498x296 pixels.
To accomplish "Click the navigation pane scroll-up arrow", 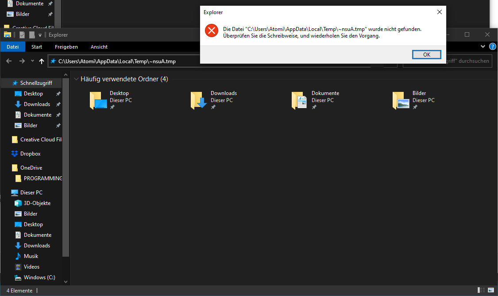I will pos(66,75).
